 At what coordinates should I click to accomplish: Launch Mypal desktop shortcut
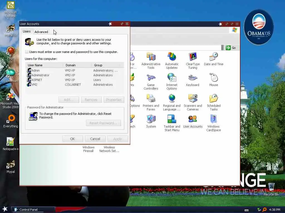pyautogui.click(x=11, y=167)
